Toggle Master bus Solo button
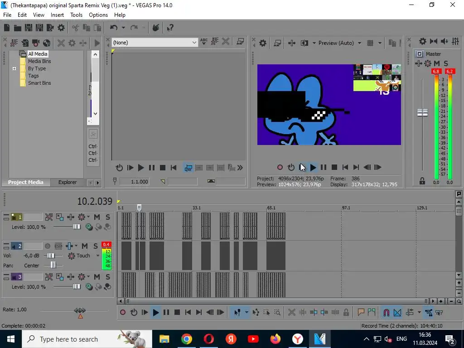 point(446,63)
